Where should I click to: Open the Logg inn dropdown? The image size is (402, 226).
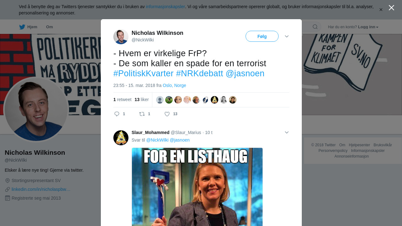(368, 27)
